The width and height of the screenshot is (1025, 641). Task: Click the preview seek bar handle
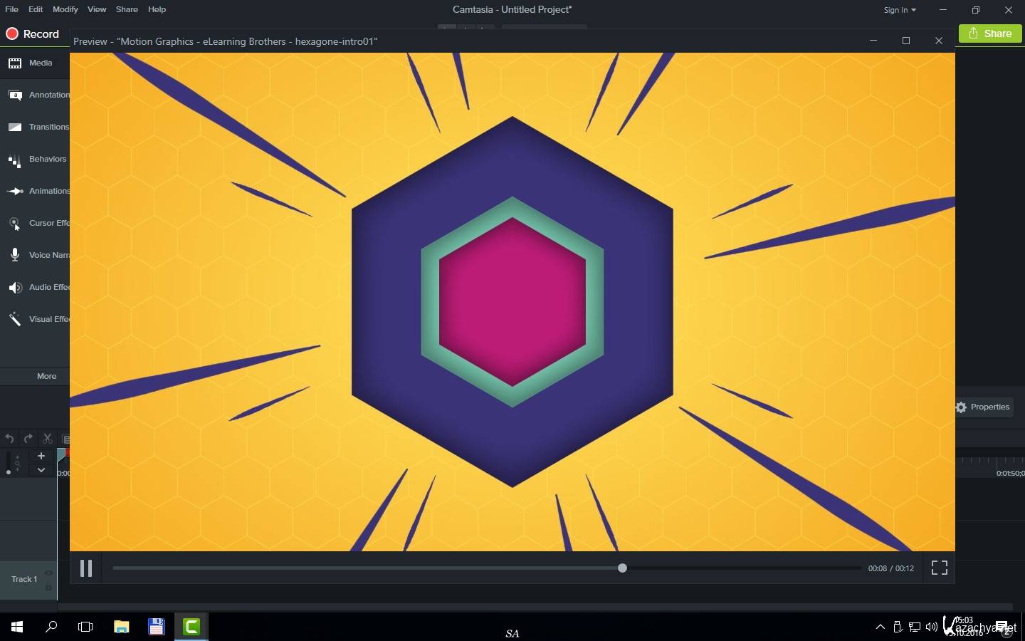[622, 568]
